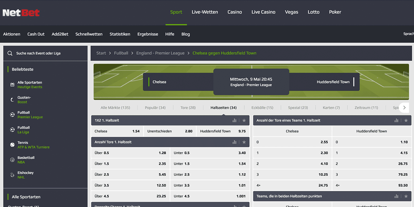The width and height of the screenshot is (414, 207).
Task: Star Teams, die in beiden Halbzeiten punkten
Action: 406,196
